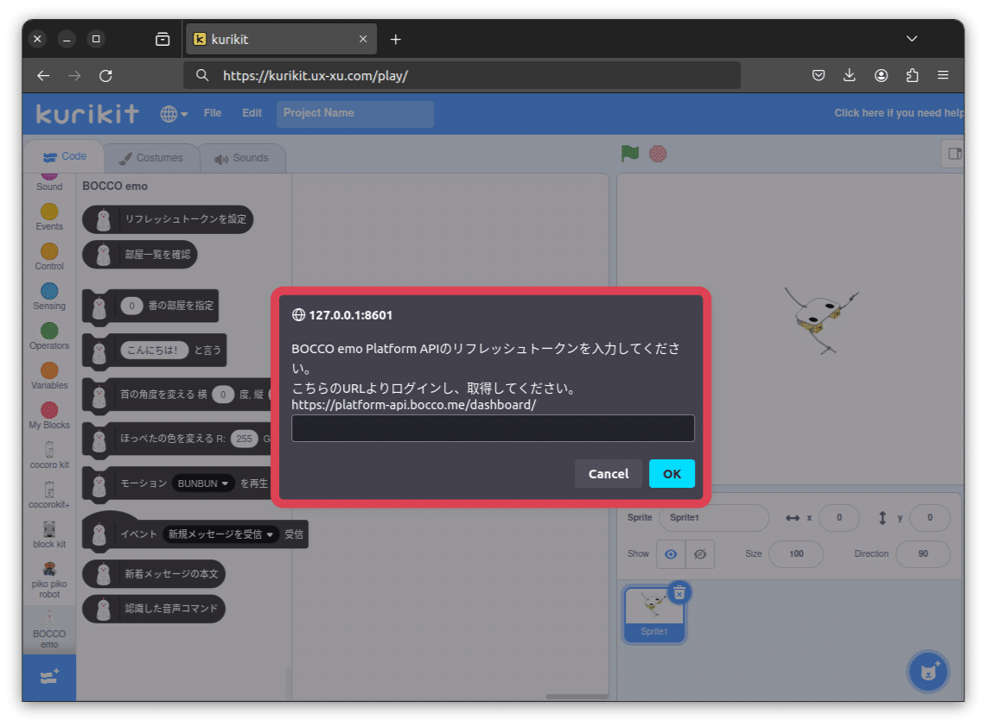Click the choose a sprite cat button
Image resolution: width=987 pixels, height=727 pixels.
928,672
